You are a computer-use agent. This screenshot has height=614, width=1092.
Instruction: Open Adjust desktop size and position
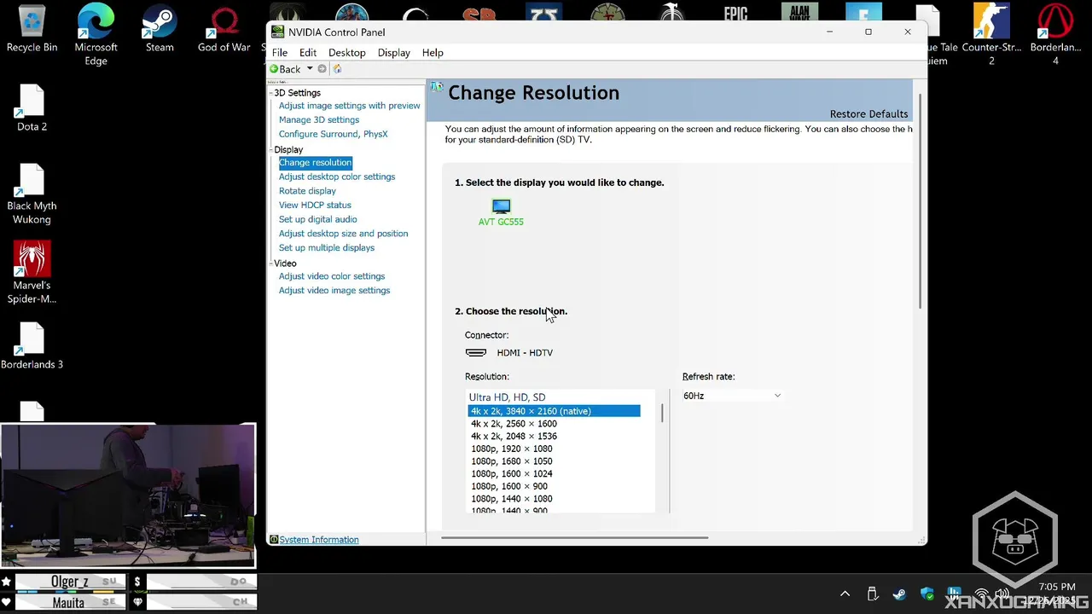point(343,234)
